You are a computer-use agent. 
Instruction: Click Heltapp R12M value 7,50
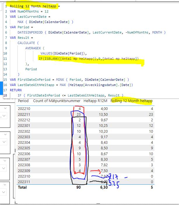click(104, 171)
